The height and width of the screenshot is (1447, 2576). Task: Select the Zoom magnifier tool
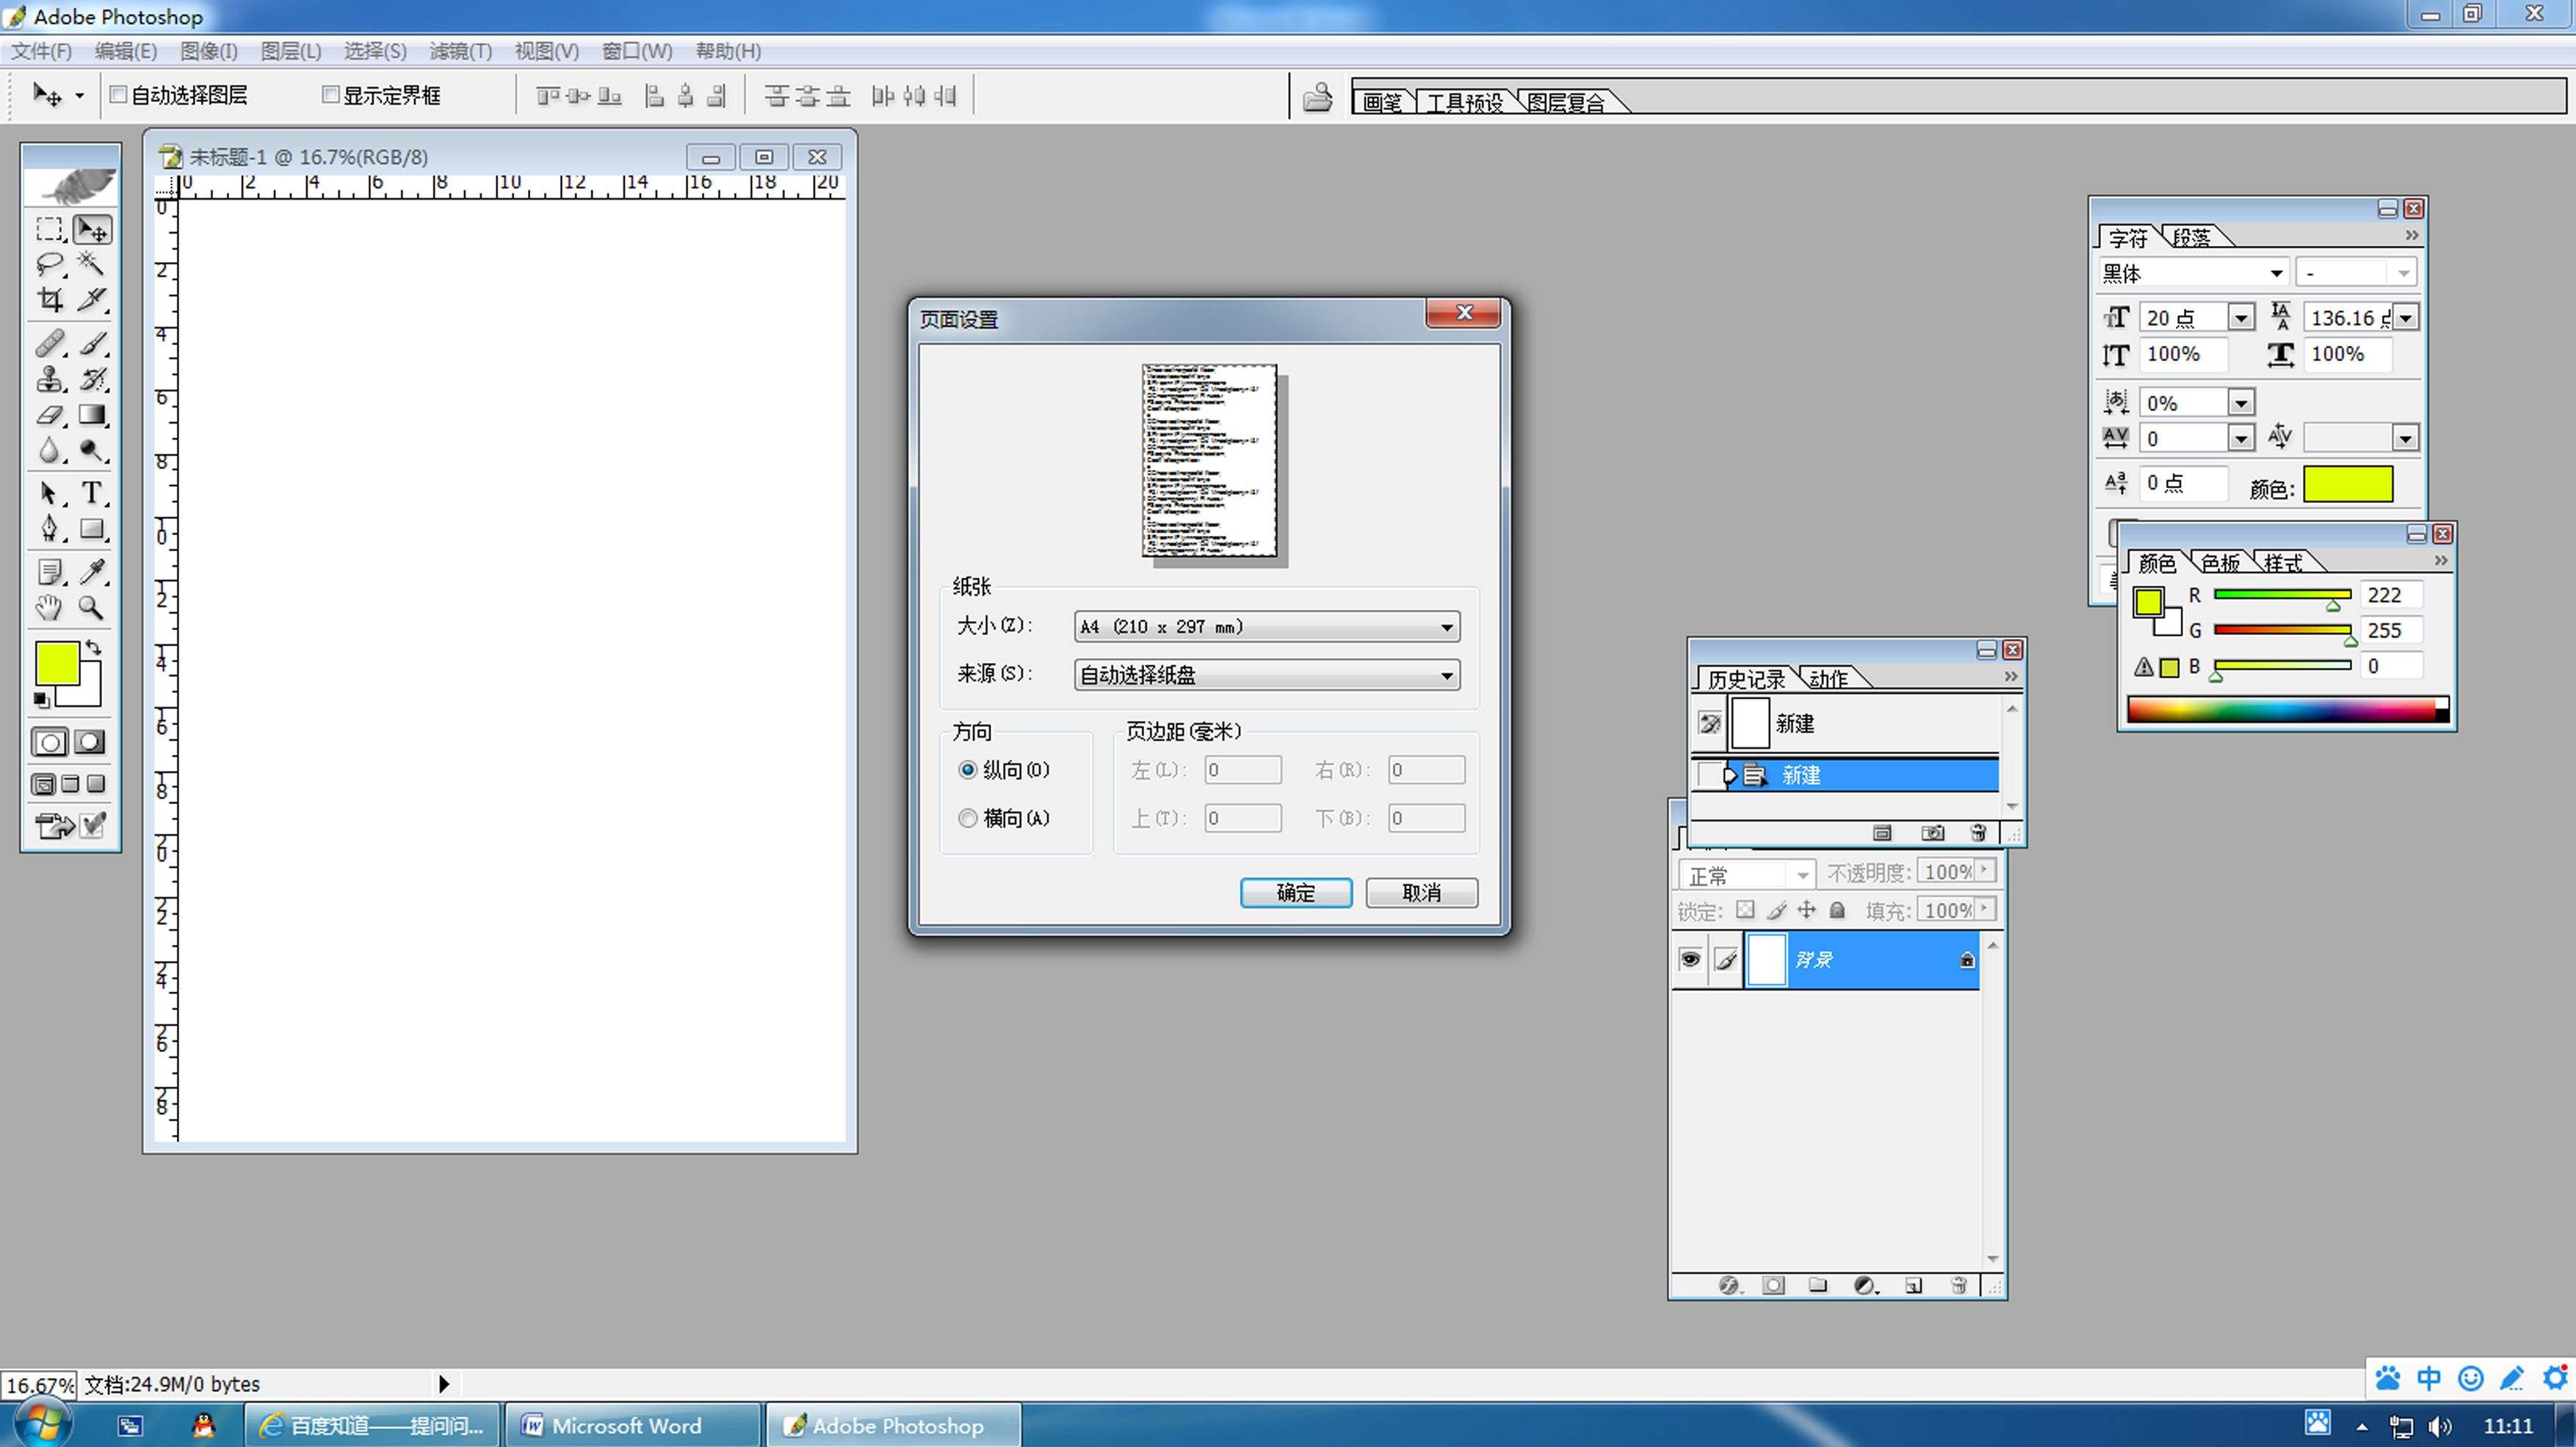coord(92,607)
